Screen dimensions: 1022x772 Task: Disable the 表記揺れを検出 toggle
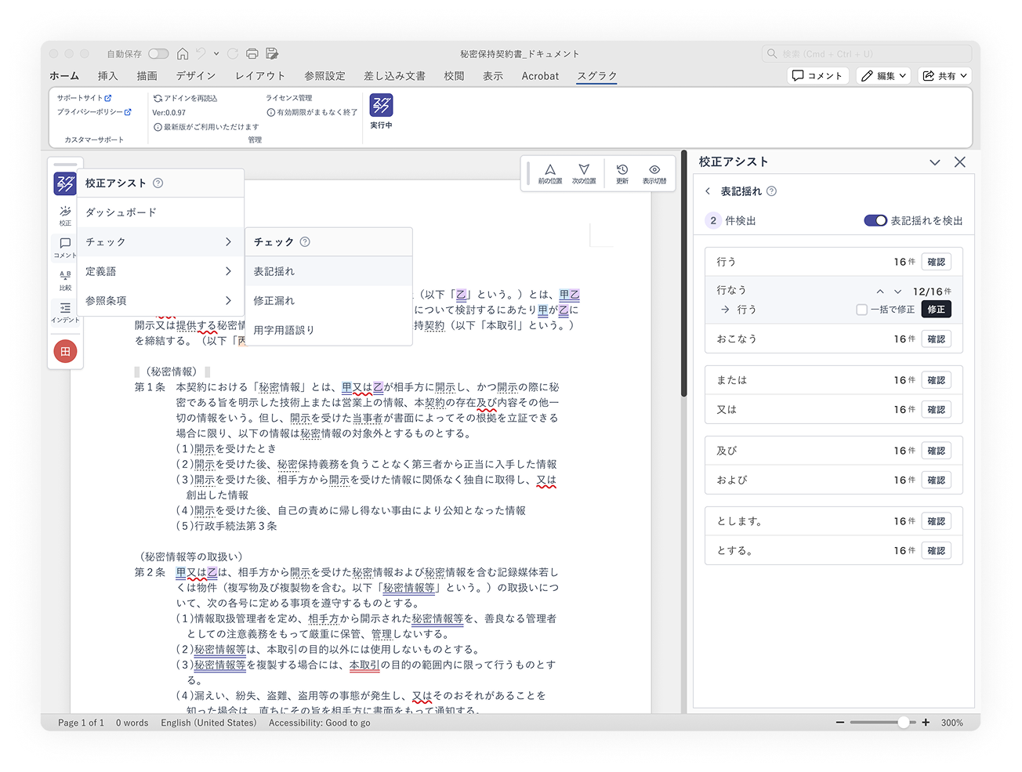click(875, 220)
